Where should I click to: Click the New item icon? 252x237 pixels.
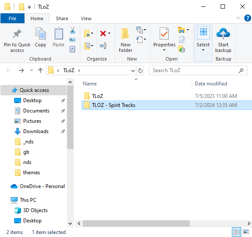[140, 30]
